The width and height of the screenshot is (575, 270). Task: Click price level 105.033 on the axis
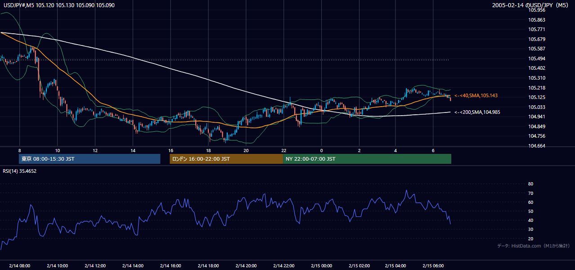[x=536, y=107]
